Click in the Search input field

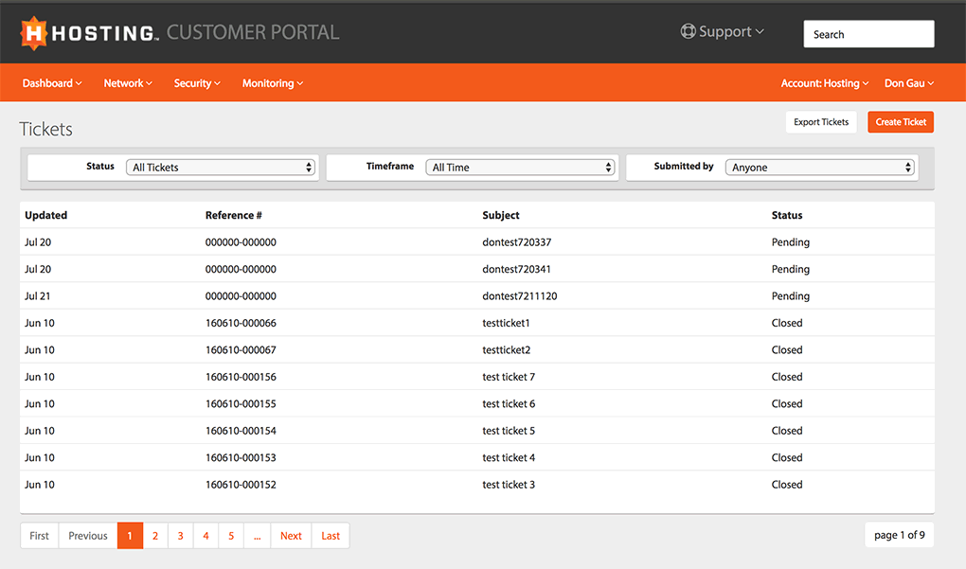[x=868, y=34]
